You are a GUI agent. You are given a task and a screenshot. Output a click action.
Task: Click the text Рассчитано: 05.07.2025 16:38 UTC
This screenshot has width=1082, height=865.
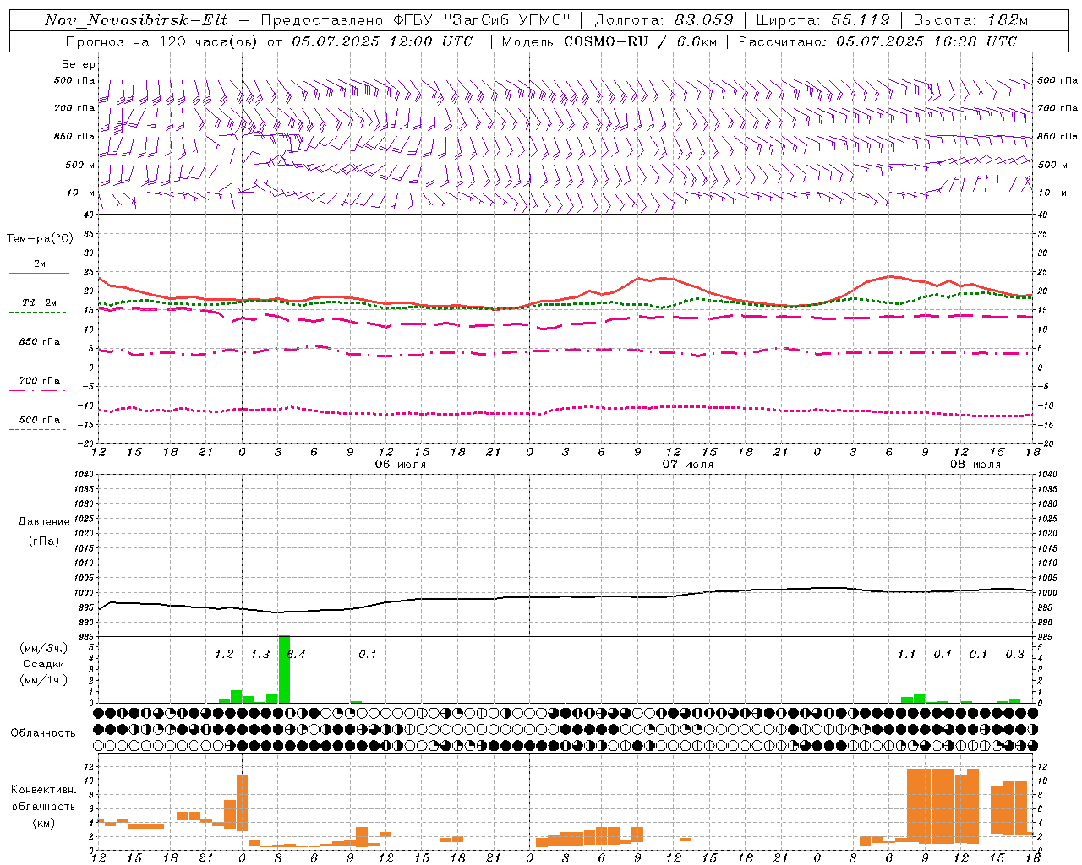pos(877,41)
